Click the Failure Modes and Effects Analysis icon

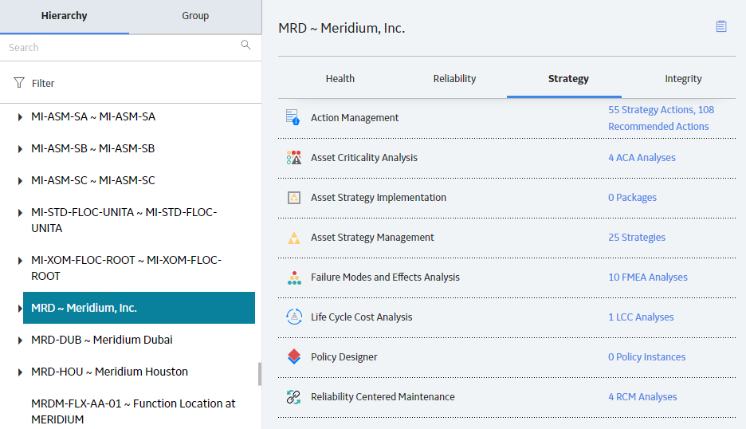coord(294,277)
